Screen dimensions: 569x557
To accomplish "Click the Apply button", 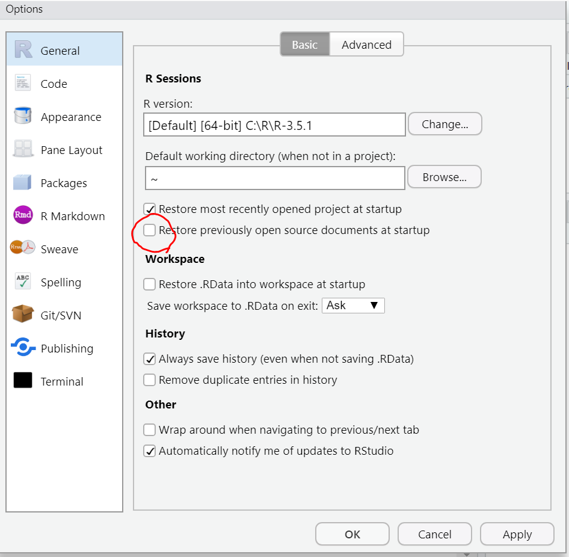I will [x=517, y=534].
